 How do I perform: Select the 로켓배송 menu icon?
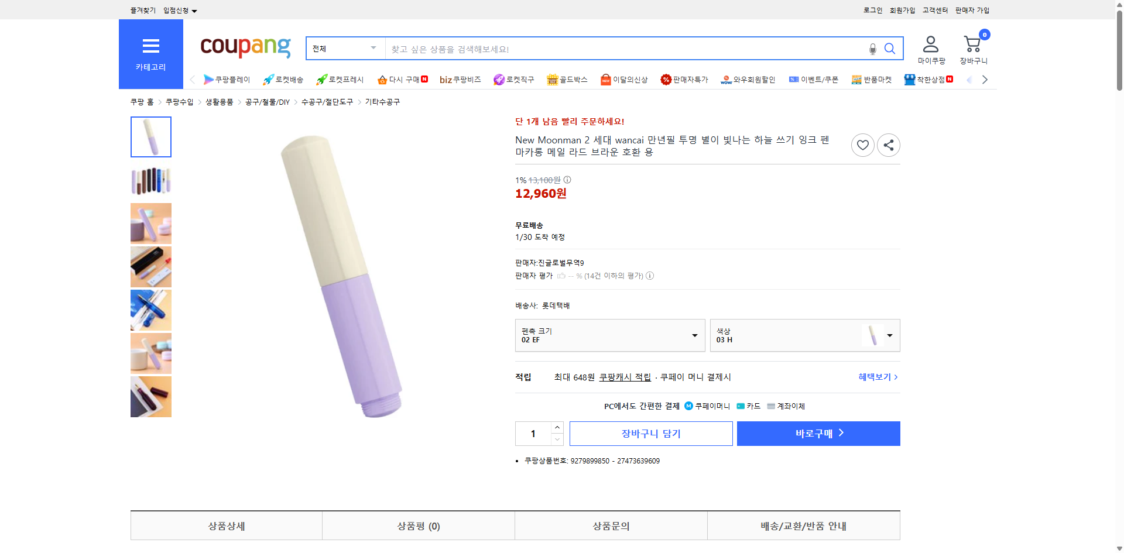(x=268, y=80)
